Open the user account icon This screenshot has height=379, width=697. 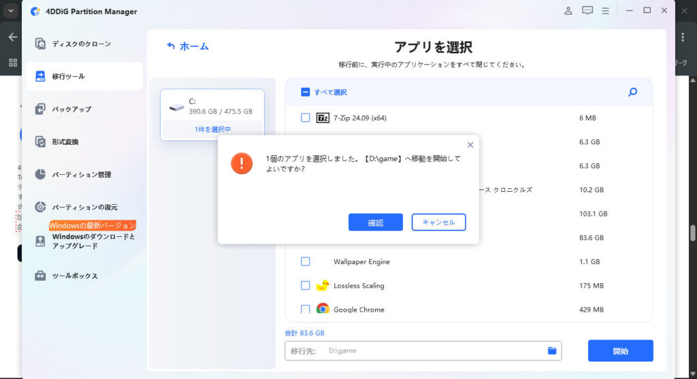pos(568,11)
